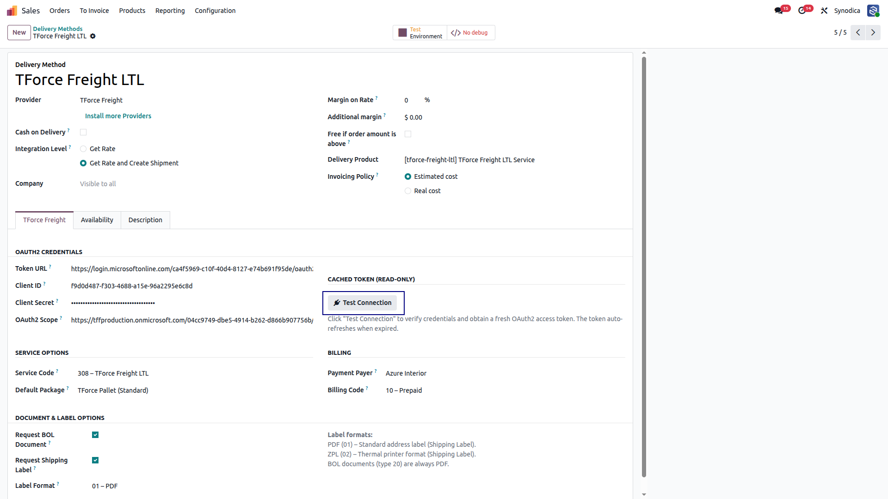888x499 pixels.
Task: Open the Products menu
Action: pyautogui.click(x=132, y=10)
